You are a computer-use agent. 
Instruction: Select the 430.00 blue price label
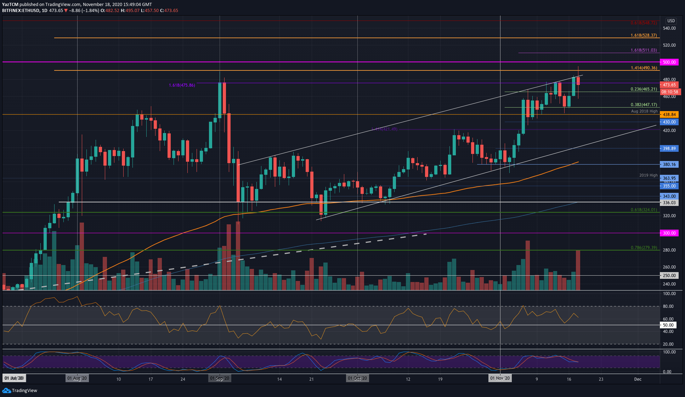669,122
